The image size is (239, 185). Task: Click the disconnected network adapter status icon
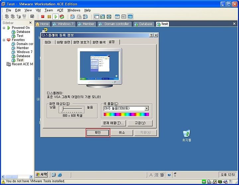point(215,181)
